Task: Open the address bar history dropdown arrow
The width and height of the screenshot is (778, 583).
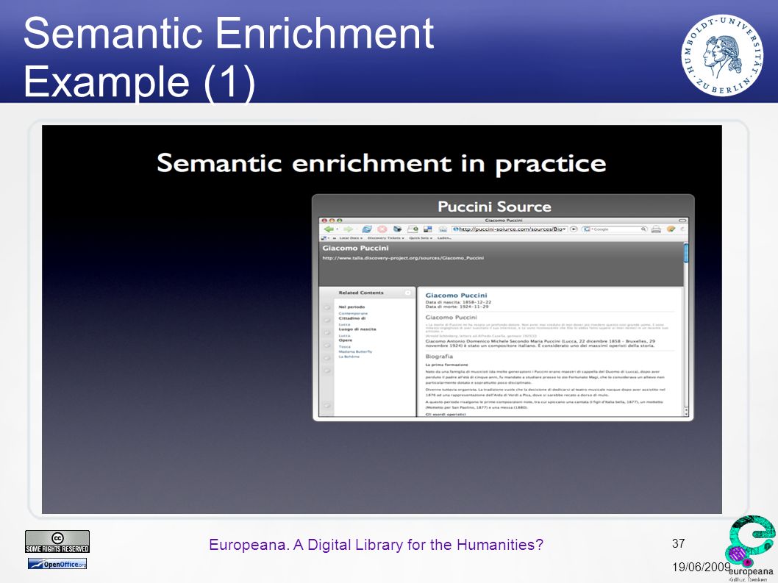Action: tap(564, 229)
